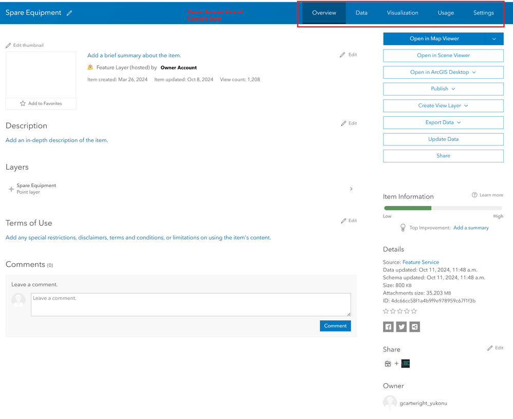
Task: Click the pencil icon beside Spare Equipment title
Action: 69,13
